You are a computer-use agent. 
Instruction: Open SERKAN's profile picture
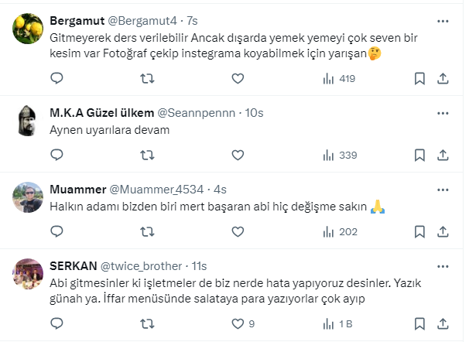(28, 273)
